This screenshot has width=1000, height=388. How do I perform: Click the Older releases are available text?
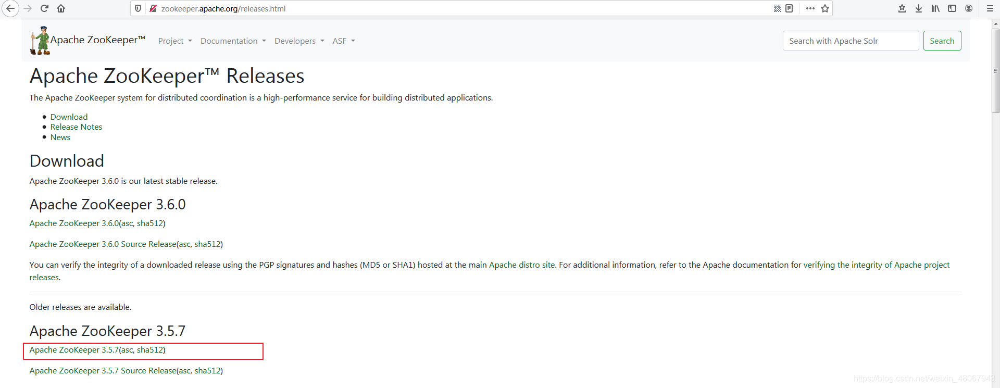coord(80,307)
